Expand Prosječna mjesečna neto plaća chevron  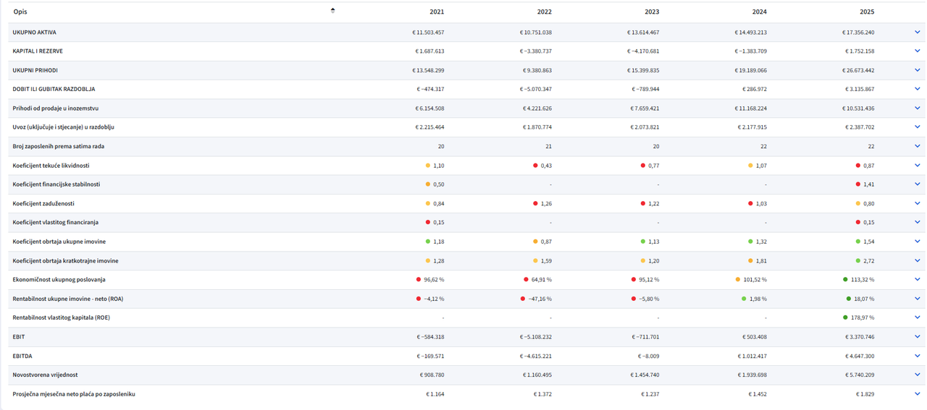click(x=917, y=393)
